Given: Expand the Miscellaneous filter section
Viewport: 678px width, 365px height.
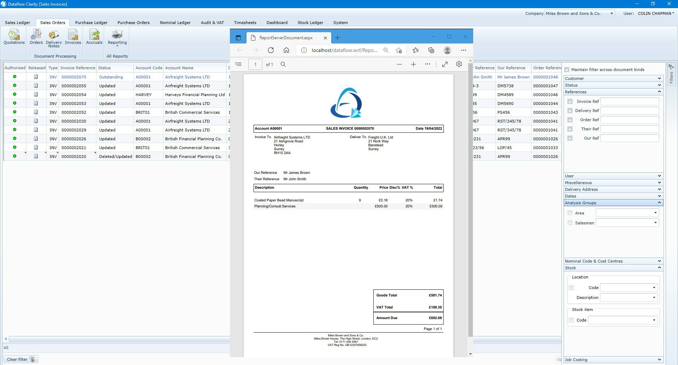Looking at the screenshot, I should tap(613, 183).
